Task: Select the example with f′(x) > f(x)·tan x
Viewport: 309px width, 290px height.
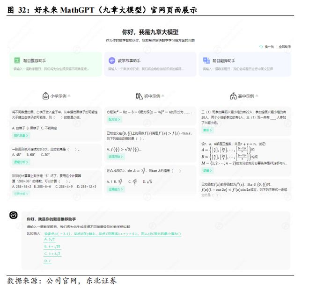Action: tap(150, 145)
